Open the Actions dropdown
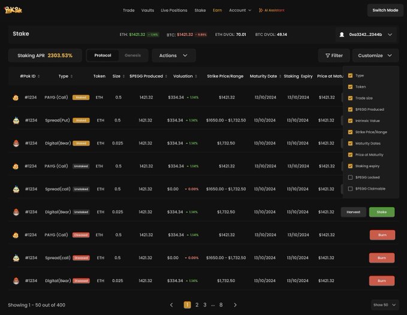The image size is (407, 315). pyautogui.click(x=174, y=56)
